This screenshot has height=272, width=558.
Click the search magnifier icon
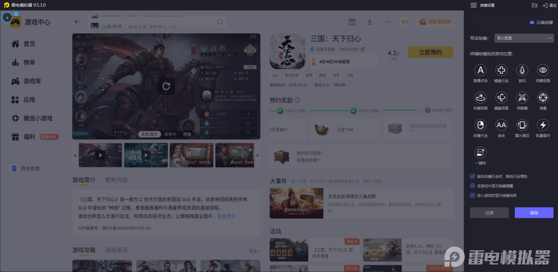[220, 22]
